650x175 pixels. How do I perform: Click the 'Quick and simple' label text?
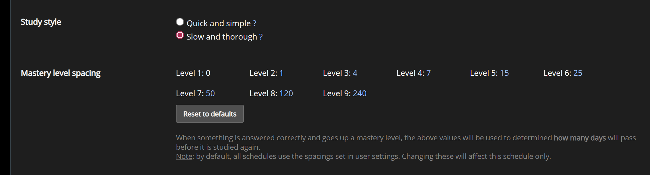218,23
